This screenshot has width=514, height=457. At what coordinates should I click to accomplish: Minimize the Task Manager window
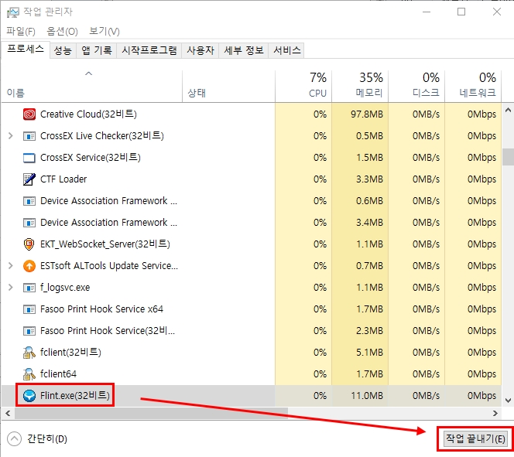427,12
